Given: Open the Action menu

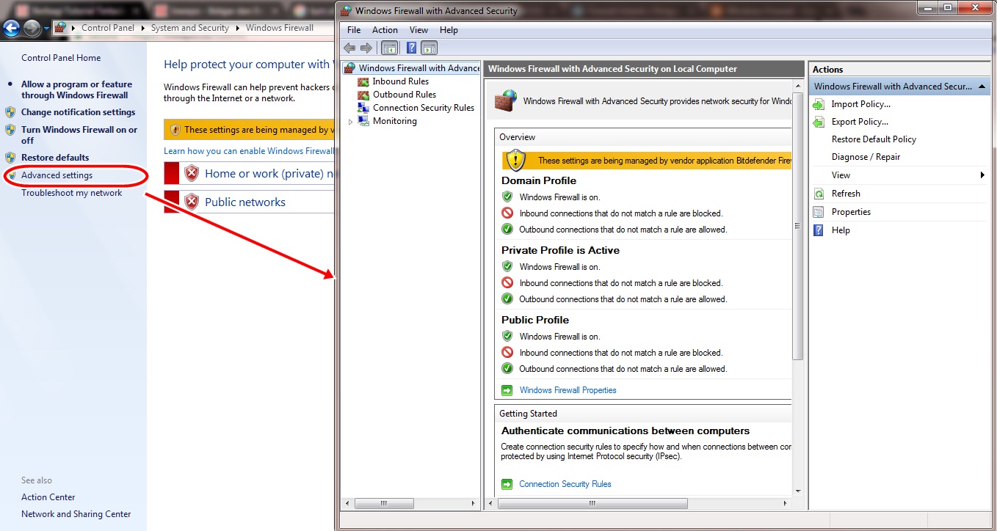Looking at the screenshot, I should pos(385,30).
